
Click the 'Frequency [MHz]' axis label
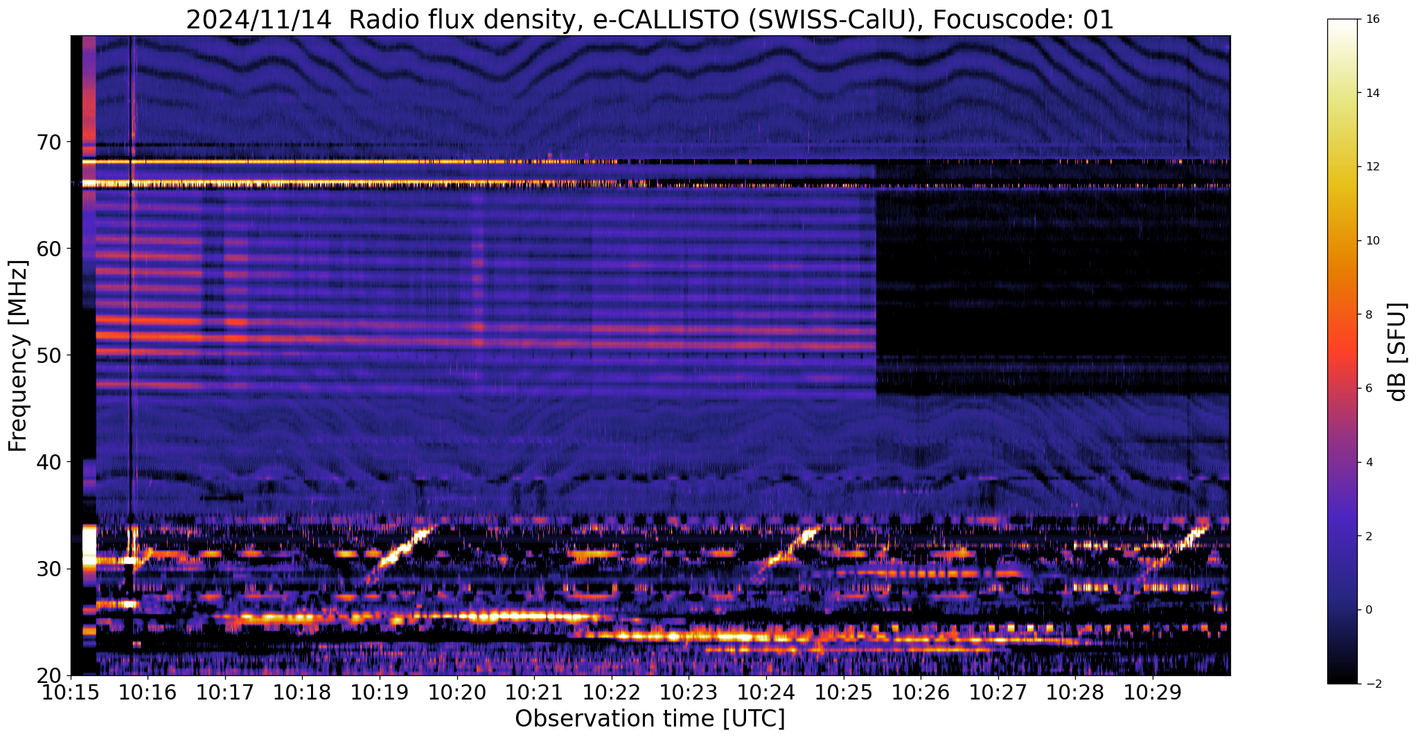[x=18, y=356]
